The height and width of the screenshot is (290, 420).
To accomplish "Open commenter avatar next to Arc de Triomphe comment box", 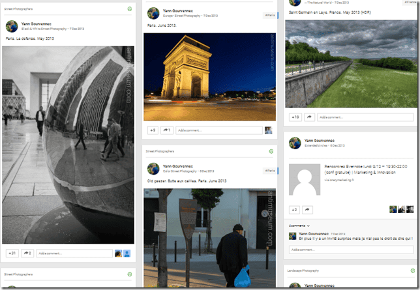I will click(269, 130).
